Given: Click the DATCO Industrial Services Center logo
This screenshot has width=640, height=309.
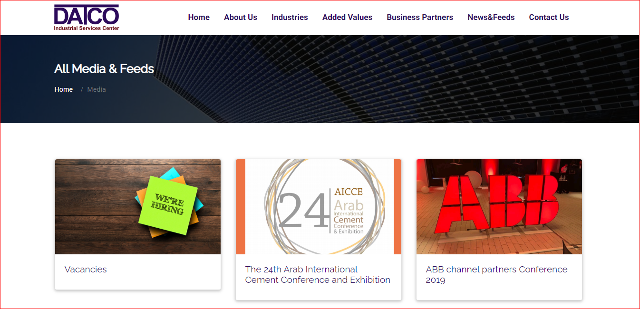Looking at the screenshot, I should (87, 18).
